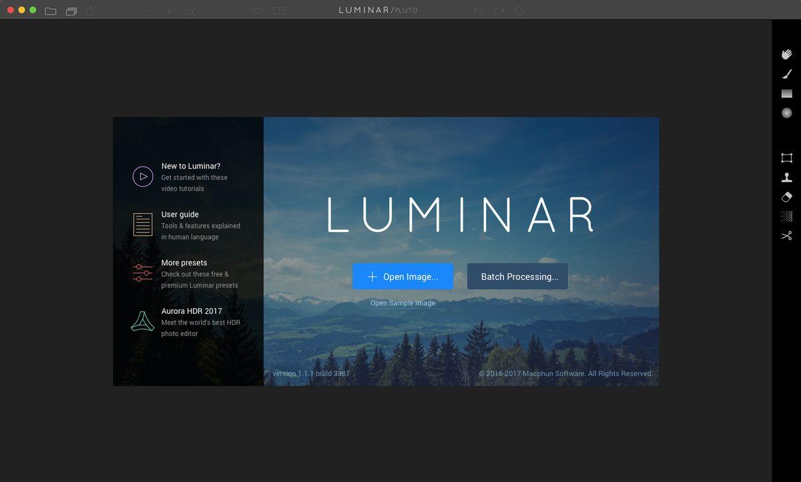The width and height of the screenshot is (801, 482).
Task: Select the Erase tool
Action: 787,197
